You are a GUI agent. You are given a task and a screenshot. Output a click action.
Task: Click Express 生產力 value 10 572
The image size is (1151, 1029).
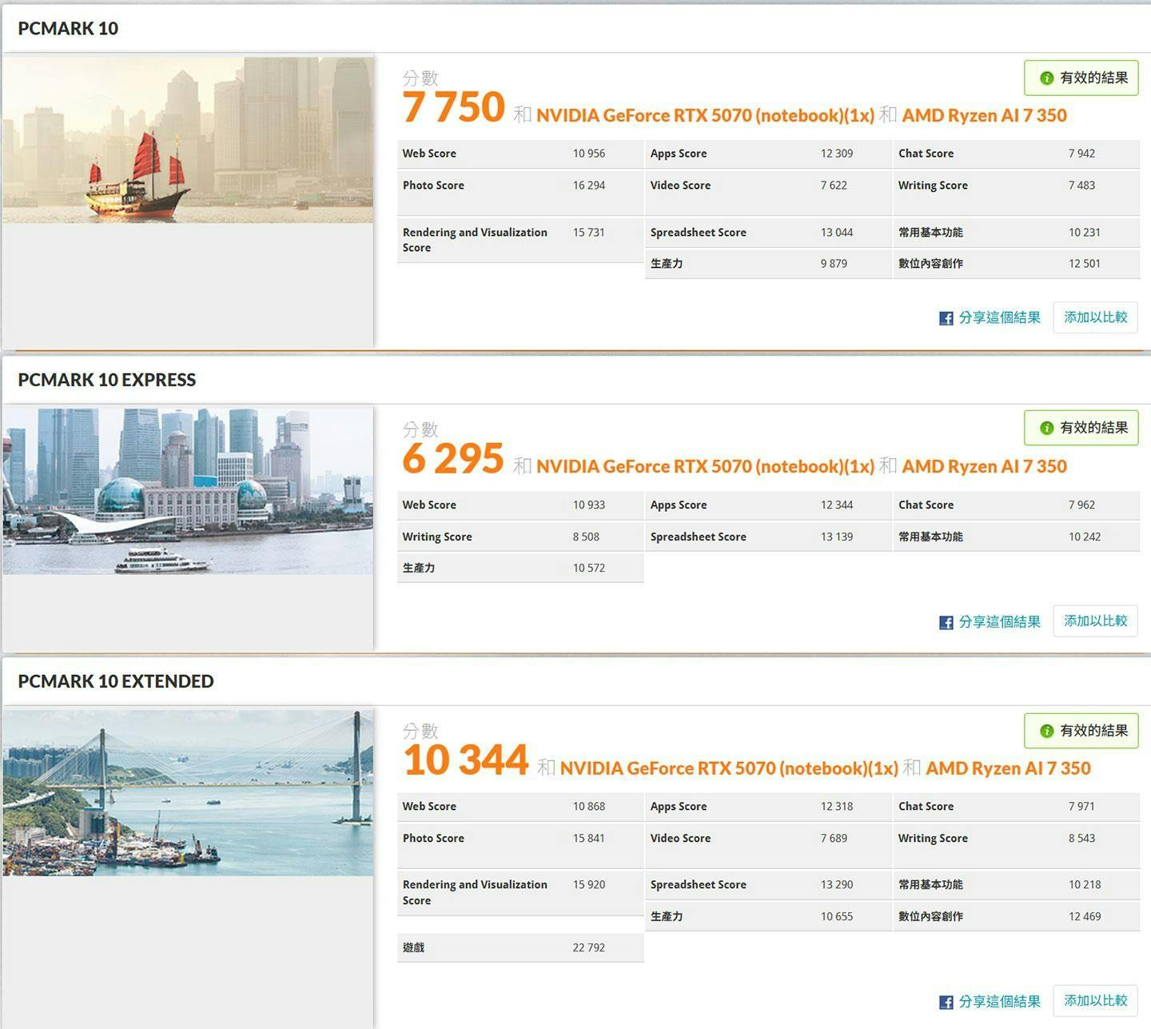(589, 568)
